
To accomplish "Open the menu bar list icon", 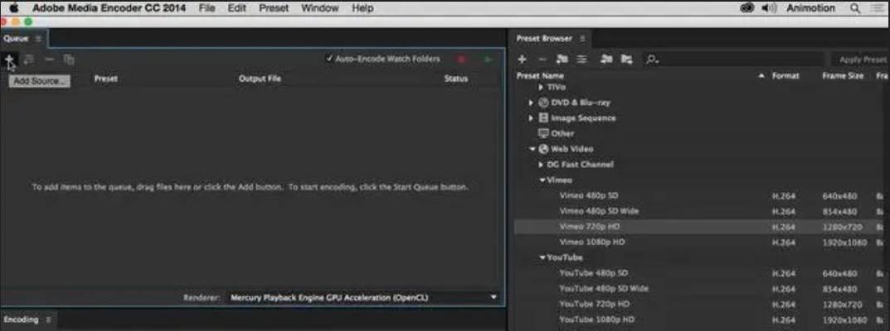I will pos(878,8).
